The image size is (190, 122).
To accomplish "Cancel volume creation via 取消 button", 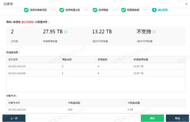I will (177, 118).
